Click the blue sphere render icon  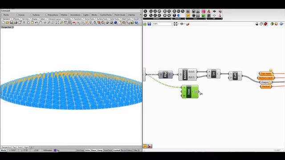tap(116, 23)
